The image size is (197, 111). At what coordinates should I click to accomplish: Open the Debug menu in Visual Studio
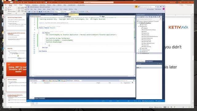49,9
